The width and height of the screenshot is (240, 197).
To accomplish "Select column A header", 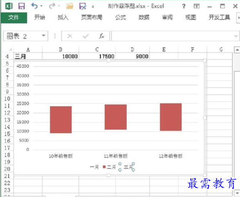I will tap(28, 49).
